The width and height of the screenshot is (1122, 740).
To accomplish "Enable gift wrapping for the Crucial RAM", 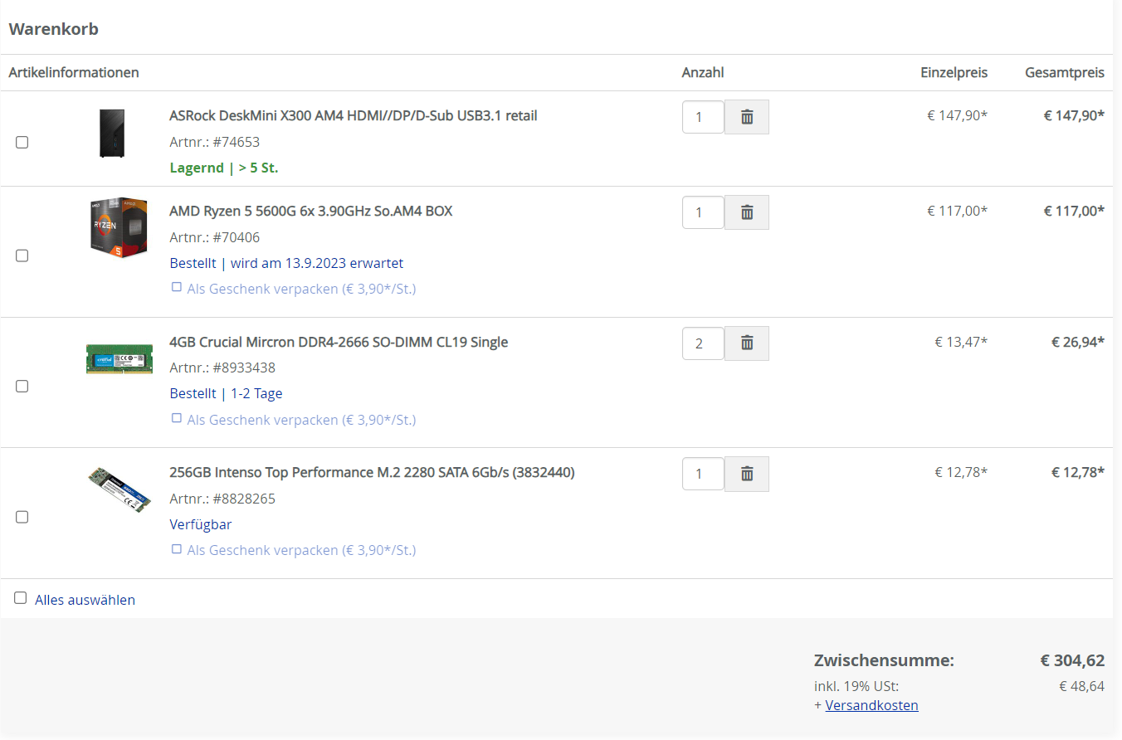I will pos(176,417).
